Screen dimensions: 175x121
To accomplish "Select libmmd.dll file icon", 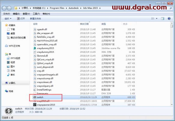I will coord(35,56).
